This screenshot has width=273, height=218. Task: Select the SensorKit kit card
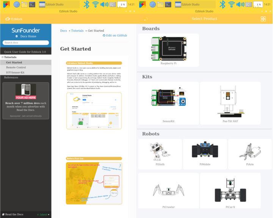168,103
